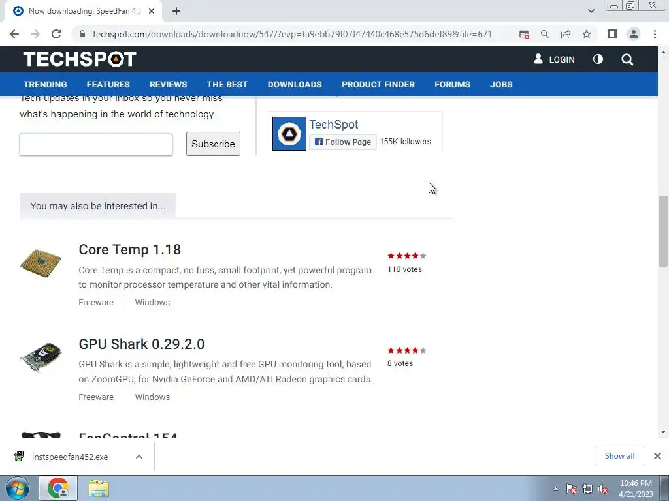Click the blocked pop-up icon in address bar
669x501 pixels.
pyautogui.click(x=524, y=34)
